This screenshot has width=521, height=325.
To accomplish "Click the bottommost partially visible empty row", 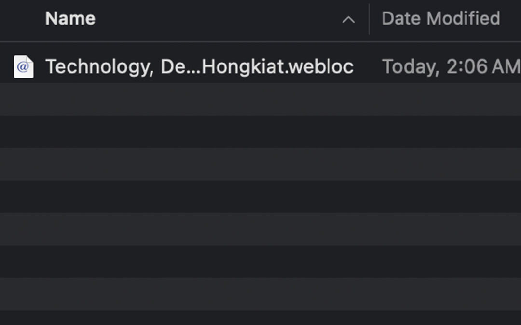I will 260,318.
